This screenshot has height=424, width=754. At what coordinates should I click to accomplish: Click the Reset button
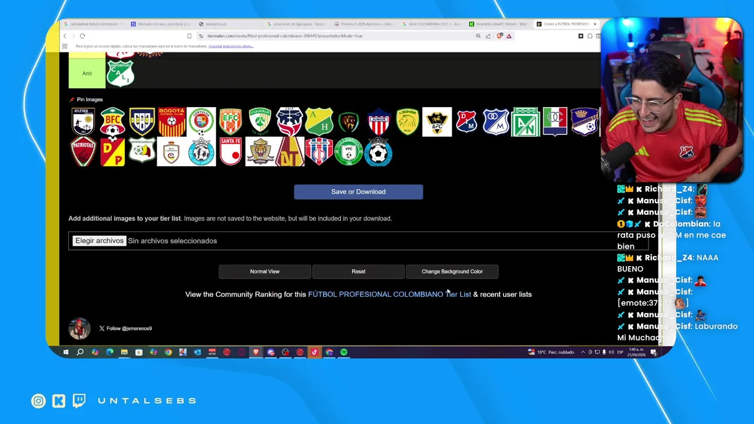point(358,271)
